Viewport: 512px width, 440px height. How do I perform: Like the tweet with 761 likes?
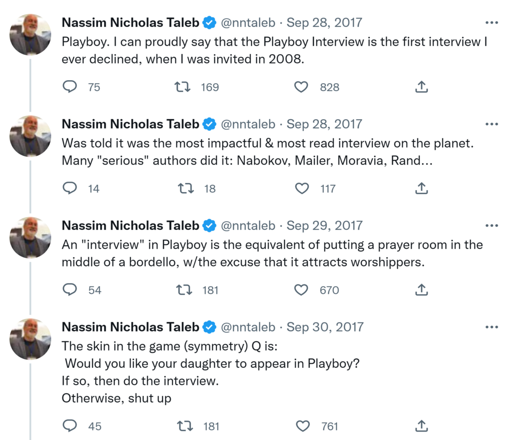[x=303, y=426]
